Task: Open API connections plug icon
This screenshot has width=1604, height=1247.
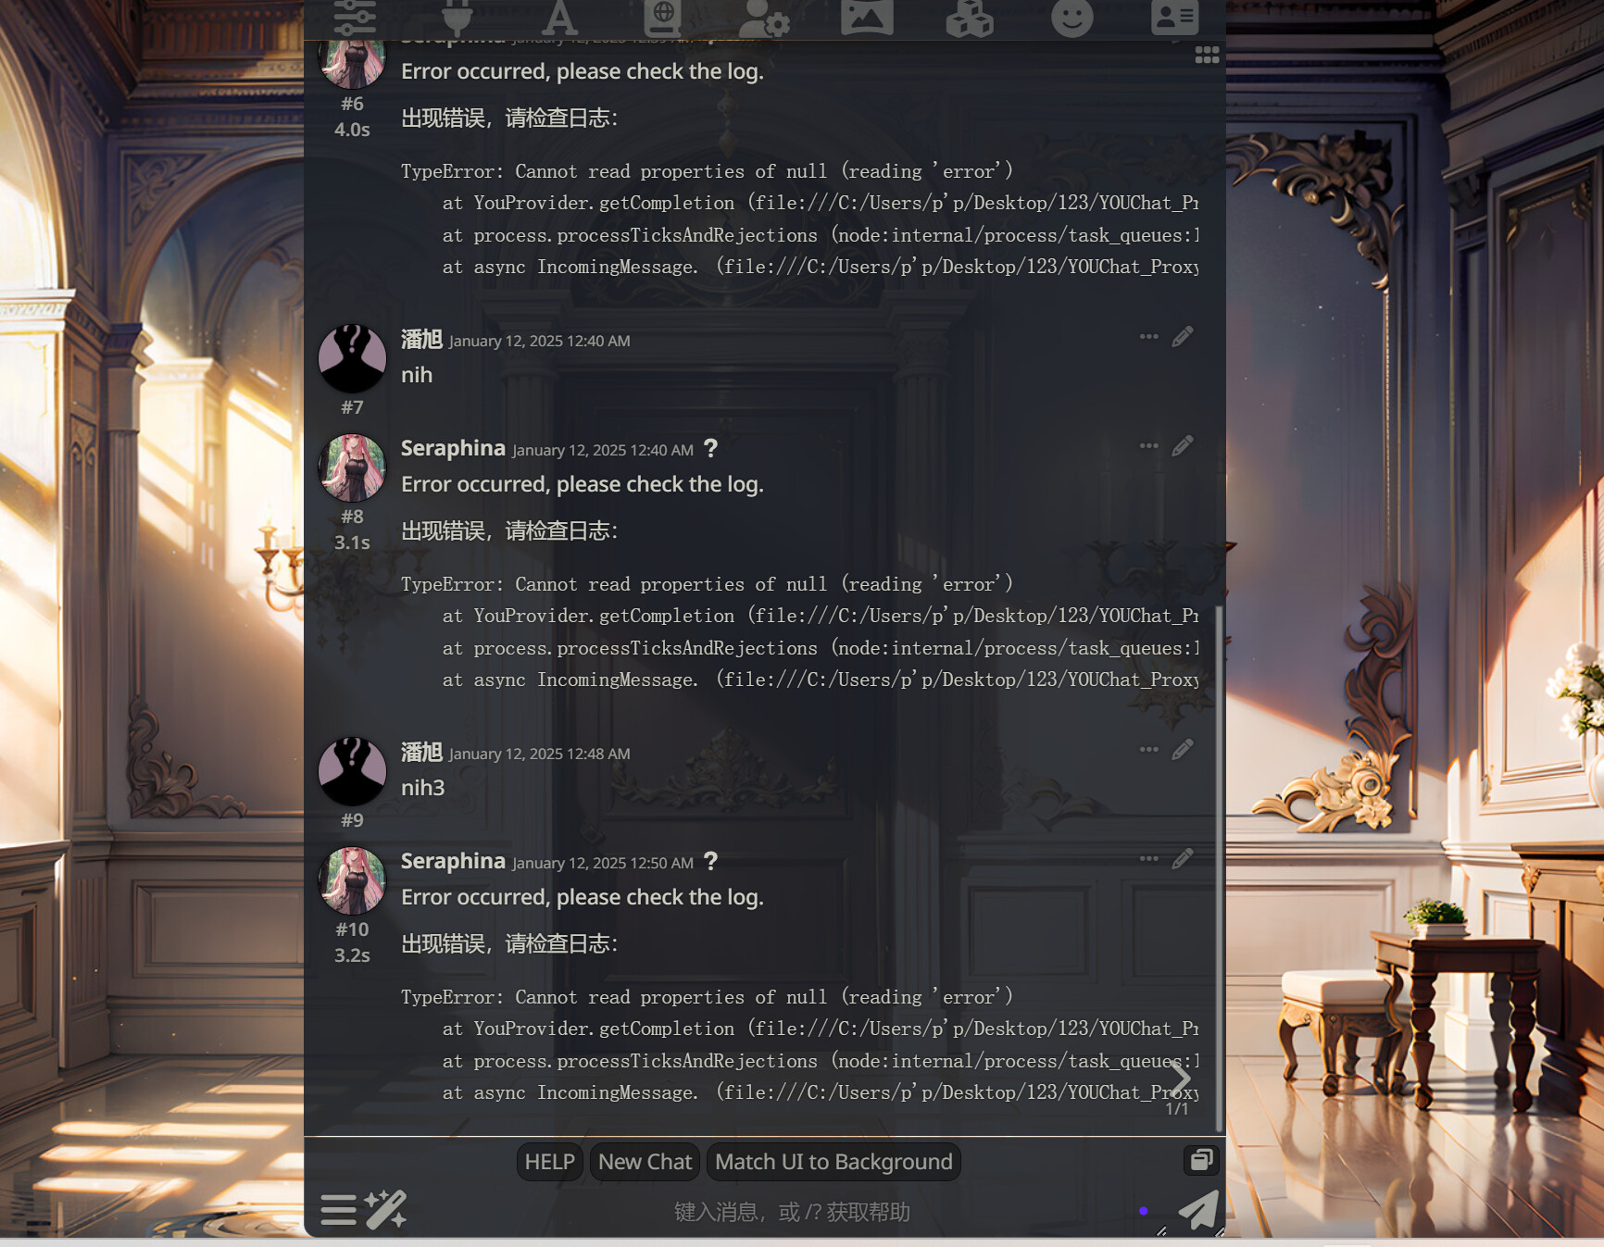Action: pos(457,17)
